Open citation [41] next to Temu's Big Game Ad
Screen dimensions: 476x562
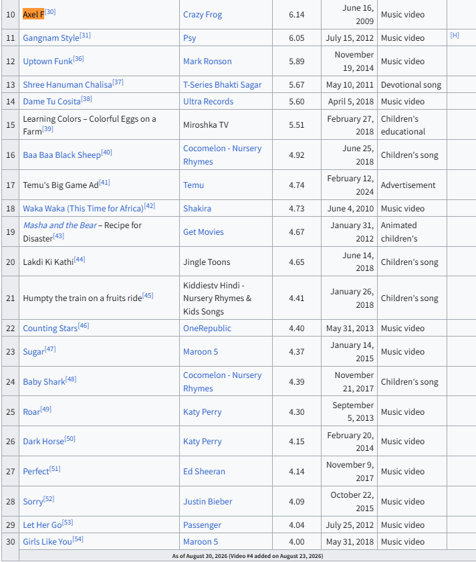[104, 182]
